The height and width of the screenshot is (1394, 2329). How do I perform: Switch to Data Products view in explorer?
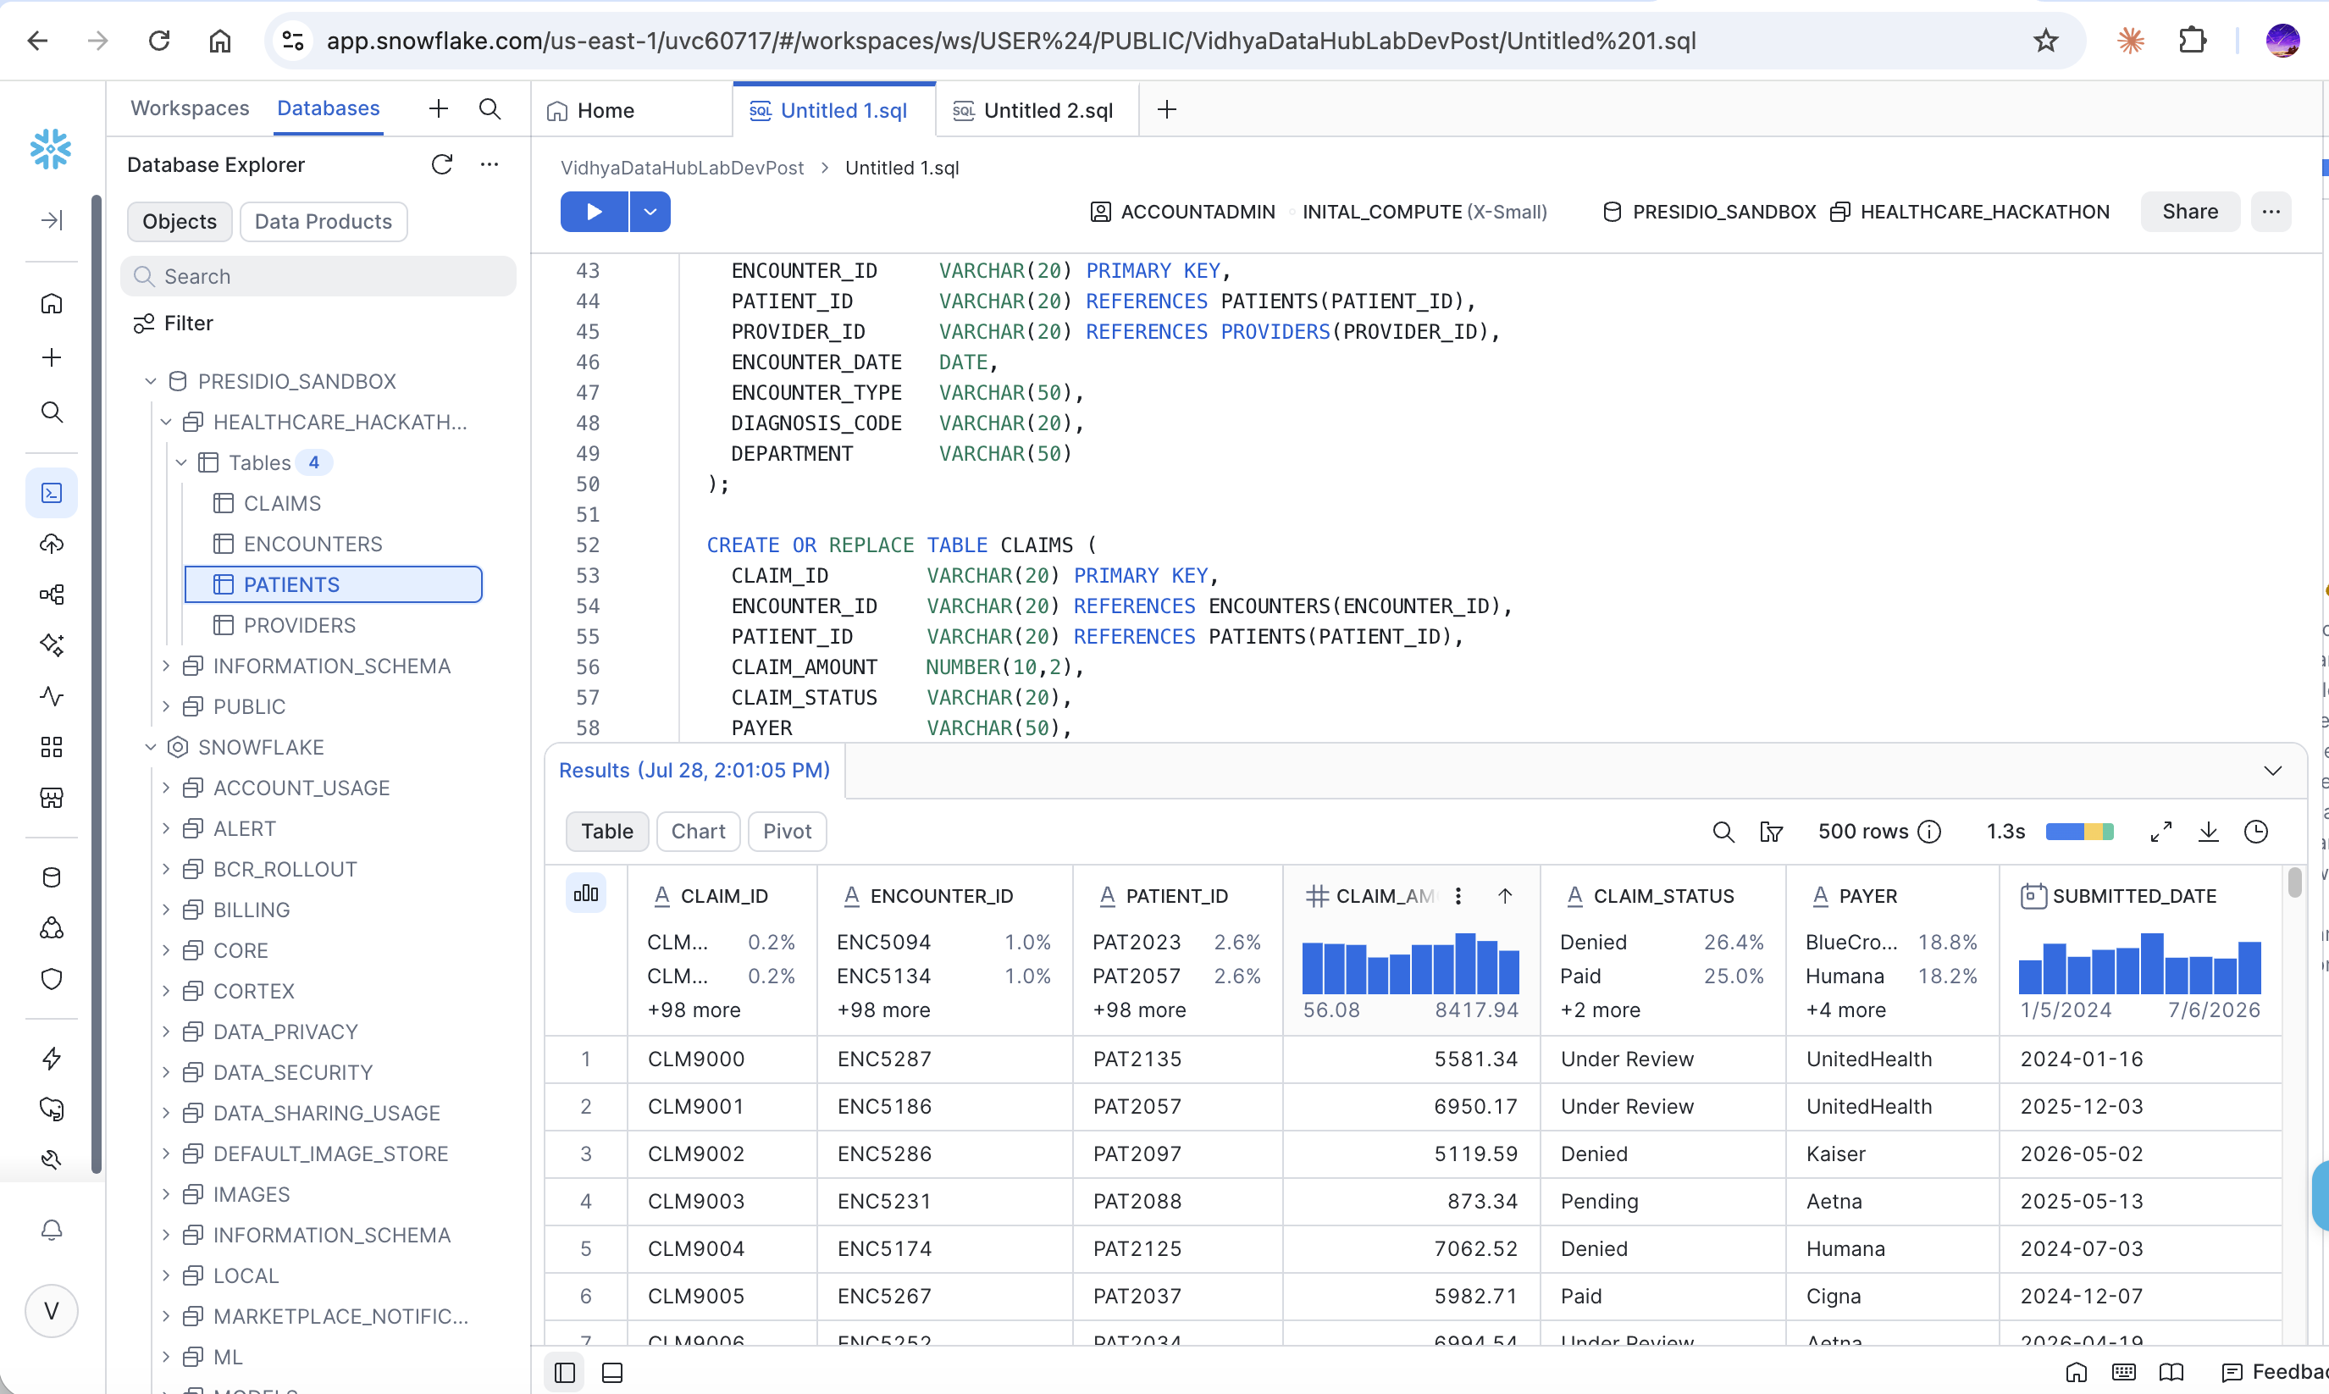pos(323,221)
